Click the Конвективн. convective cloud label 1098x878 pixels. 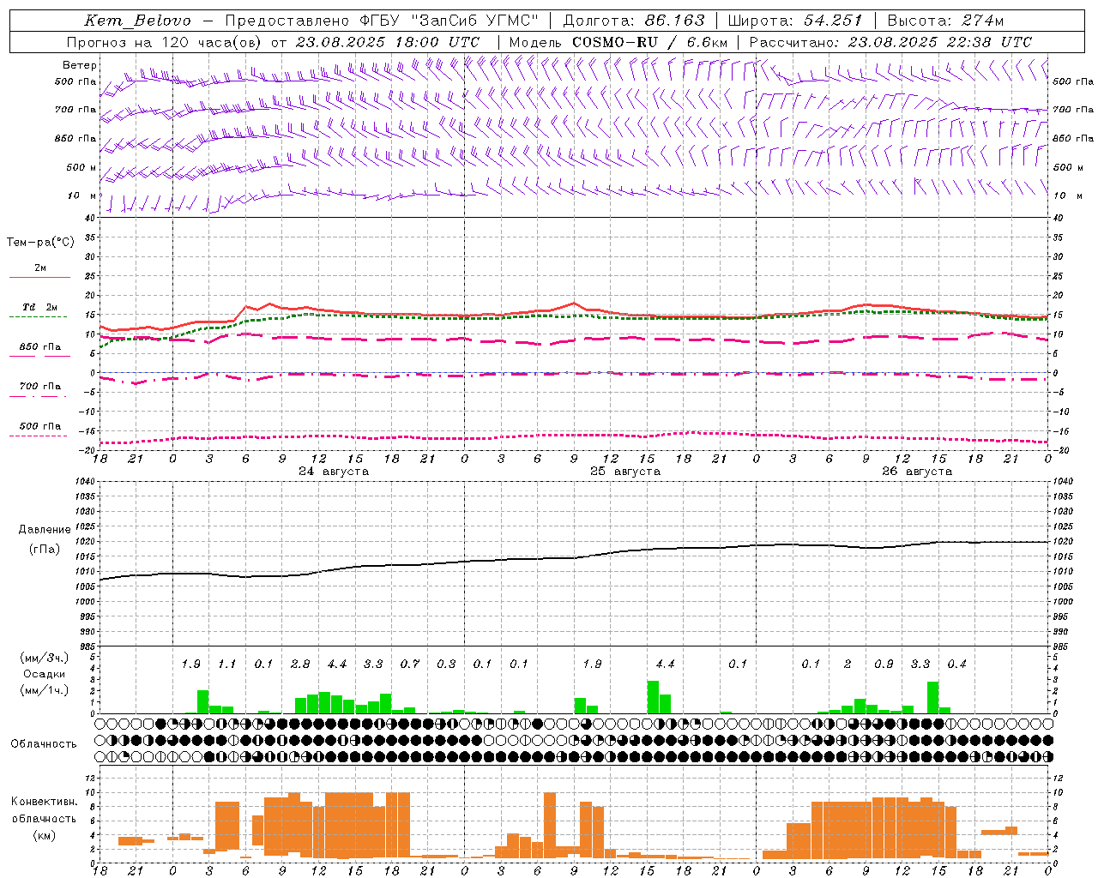pos(45,802)
